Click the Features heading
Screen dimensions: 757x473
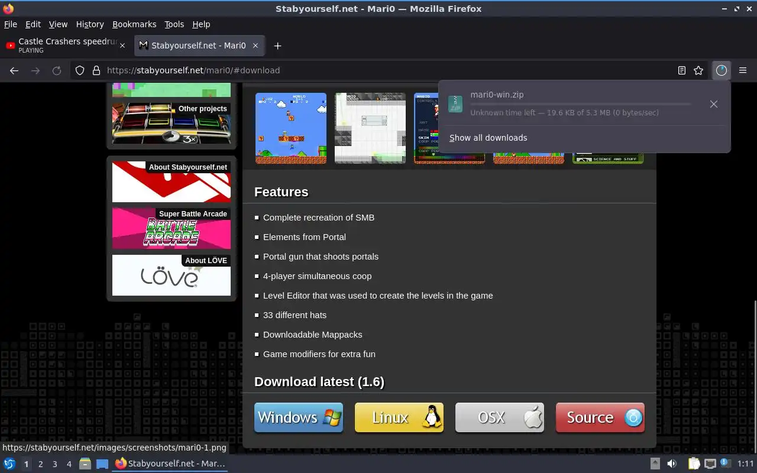(x=282, y=192)
